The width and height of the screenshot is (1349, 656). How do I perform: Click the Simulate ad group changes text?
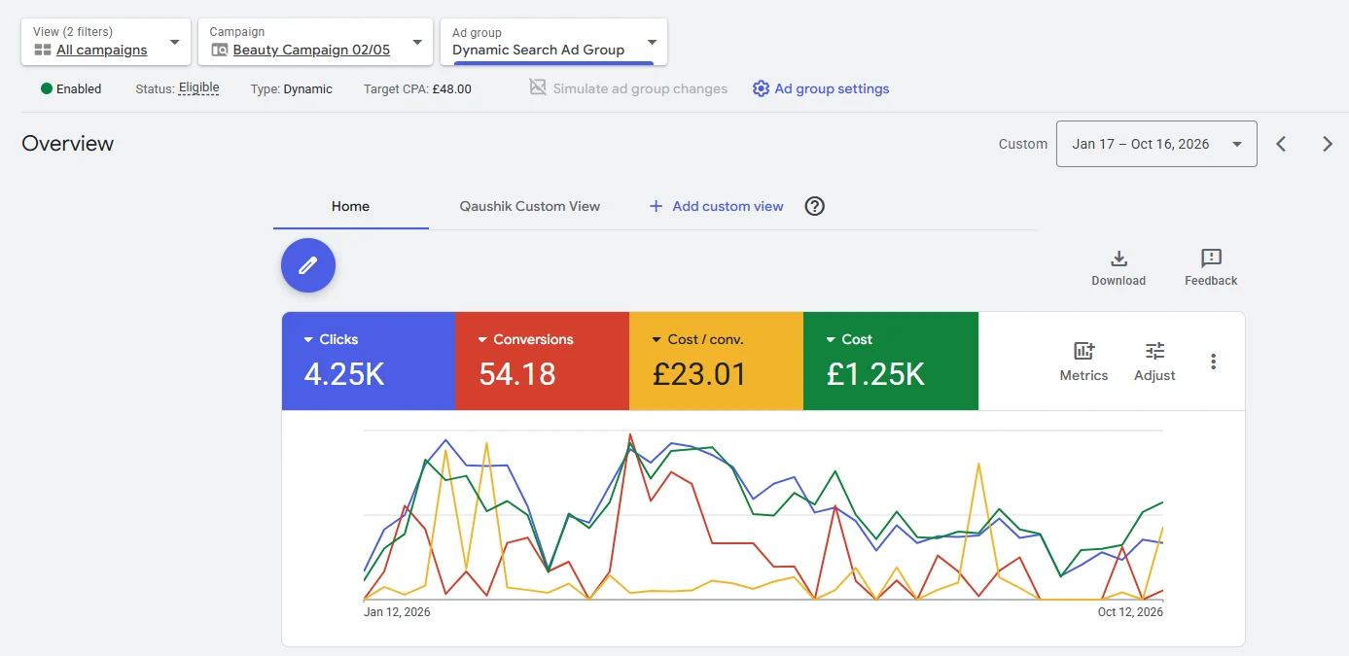(x=640, y=88)
